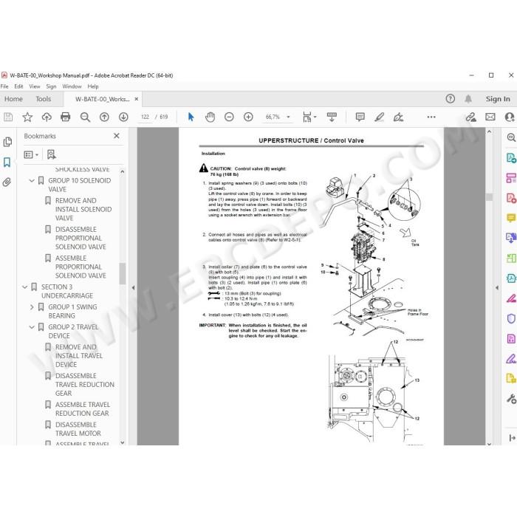Open help question mark icon
Viewport: 517px width, 517px height.
(x=450, y=98)
